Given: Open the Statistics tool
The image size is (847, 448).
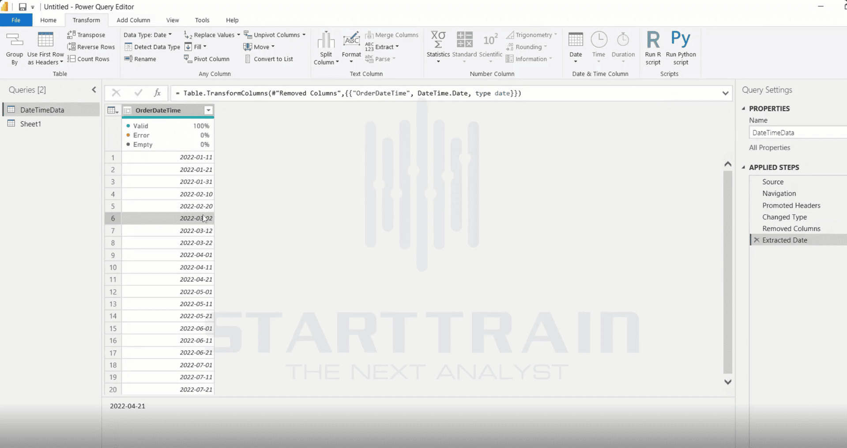Looking at the screenshot, I should [x=438, y=48].
